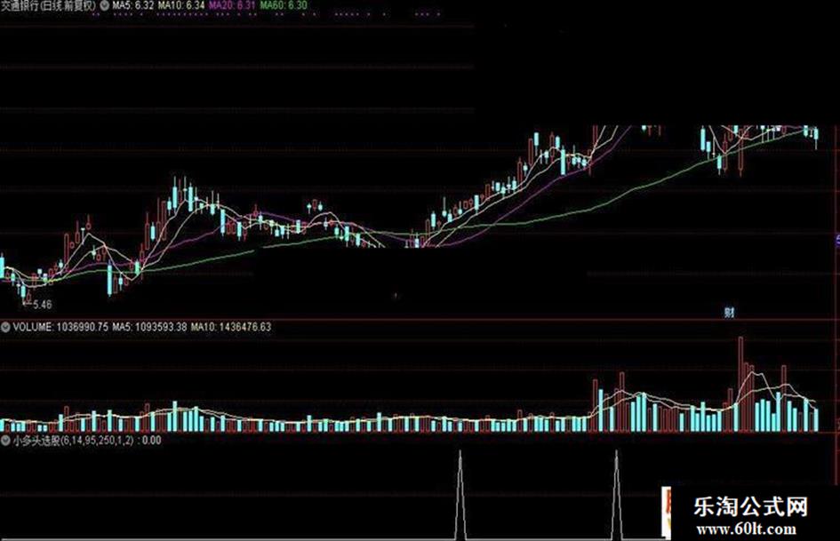Click the first signal spike in 小多头选股 panel
The height and width of the screenshot is (541, 840).
(x=460, y=495)
